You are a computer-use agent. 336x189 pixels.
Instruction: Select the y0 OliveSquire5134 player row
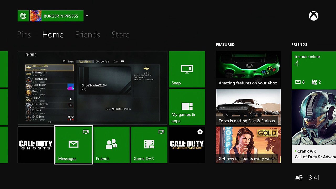pyautogui.click(x=50, y=68)
